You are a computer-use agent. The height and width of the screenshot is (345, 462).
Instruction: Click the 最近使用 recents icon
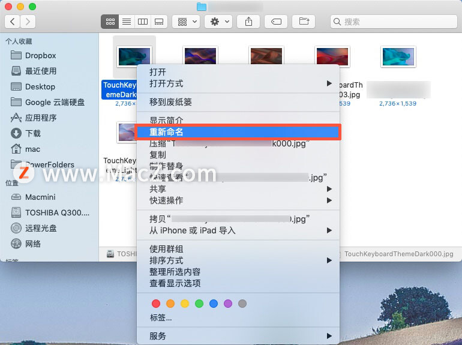16,71
